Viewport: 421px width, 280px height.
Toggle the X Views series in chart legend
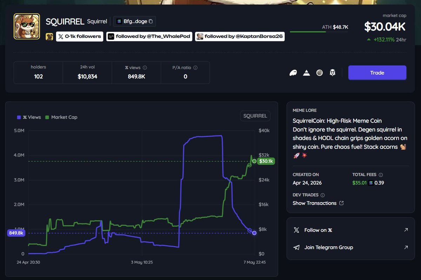point(29,117)
